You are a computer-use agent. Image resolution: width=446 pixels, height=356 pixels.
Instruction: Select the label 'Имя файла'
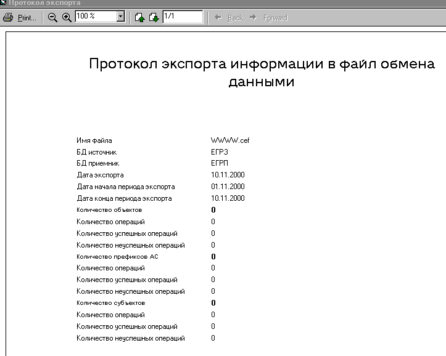(x=94, y=140)
